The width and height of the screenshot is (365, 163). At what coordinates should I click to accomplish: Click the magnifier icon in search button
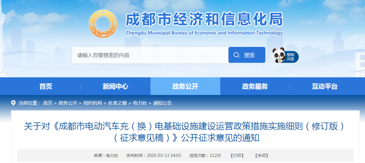[x=237, y=55]
